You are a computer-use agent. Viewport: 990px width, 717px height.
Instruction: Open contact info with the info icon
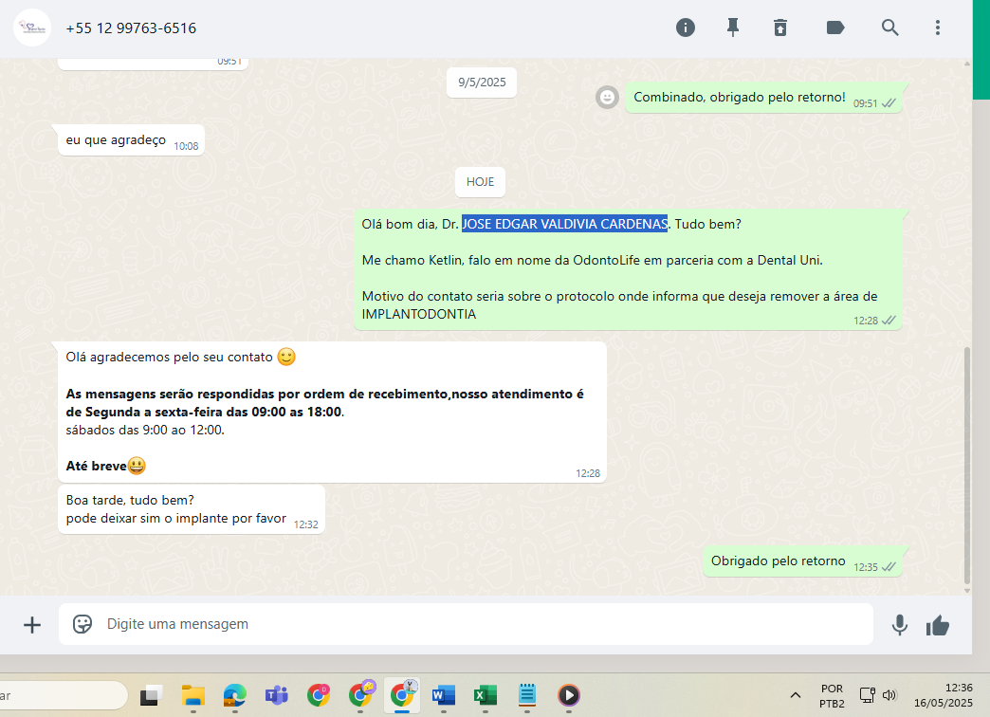685,28
